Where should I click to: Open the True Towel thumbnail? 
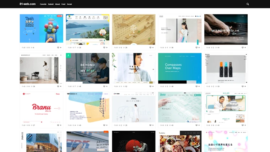[134, 68]
